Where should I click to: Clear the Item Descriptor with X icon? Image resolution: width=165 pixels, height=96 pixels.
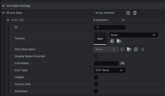click(x=143, y=49)
